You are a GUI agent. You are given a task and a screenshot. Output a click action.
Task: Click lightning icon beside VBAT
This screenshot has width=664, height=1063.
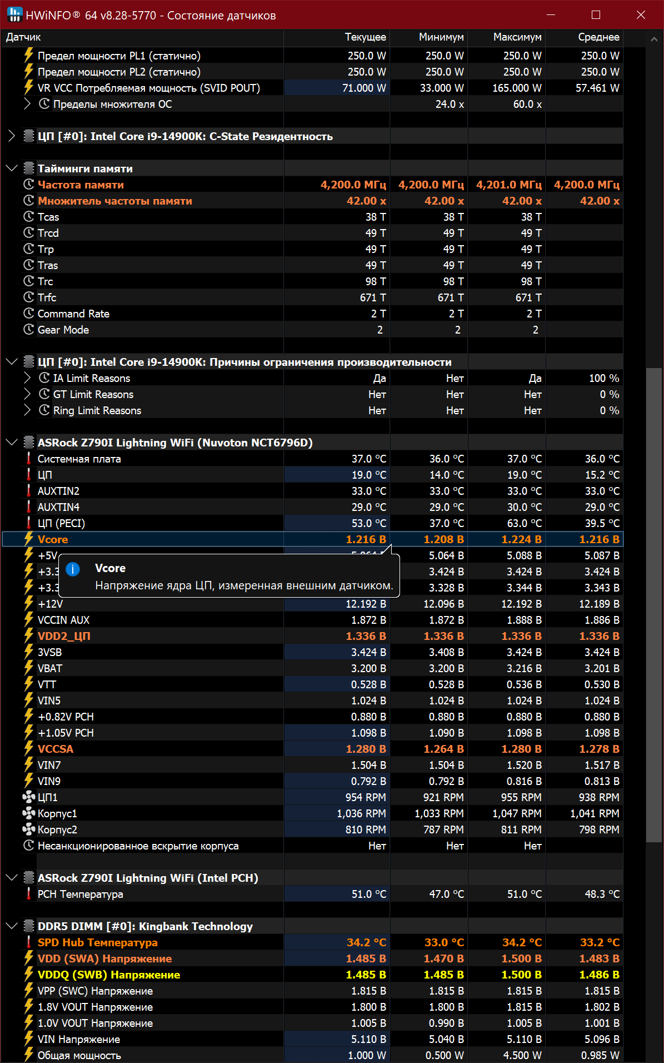[x=29, y=668]
